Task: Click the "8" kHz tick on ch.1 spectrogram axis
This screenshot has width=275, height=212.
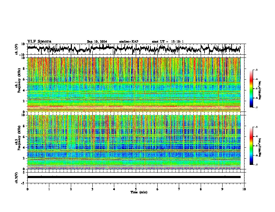Action: click(x=24, y=69)
